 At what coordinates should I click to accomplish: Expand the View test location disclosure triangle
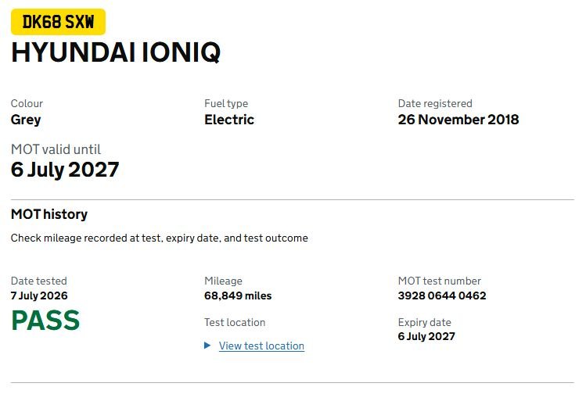pyautogui.click(x=207, y=346)
